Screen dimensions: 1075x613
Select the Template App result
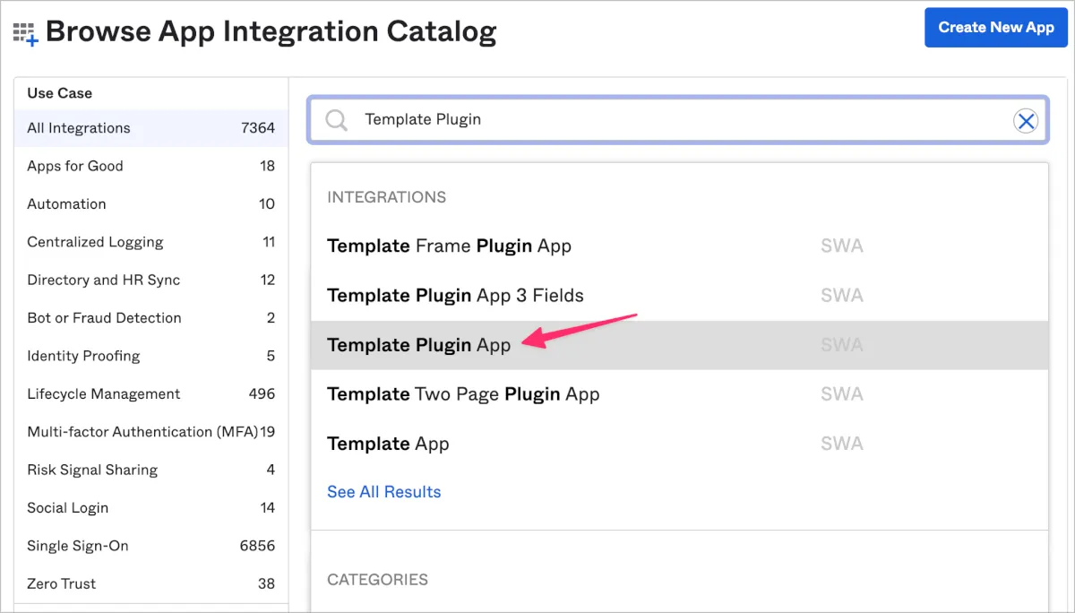point(388,444)
